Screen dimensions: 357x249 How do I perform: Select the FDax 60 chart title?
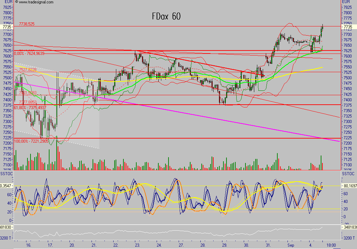166,16
